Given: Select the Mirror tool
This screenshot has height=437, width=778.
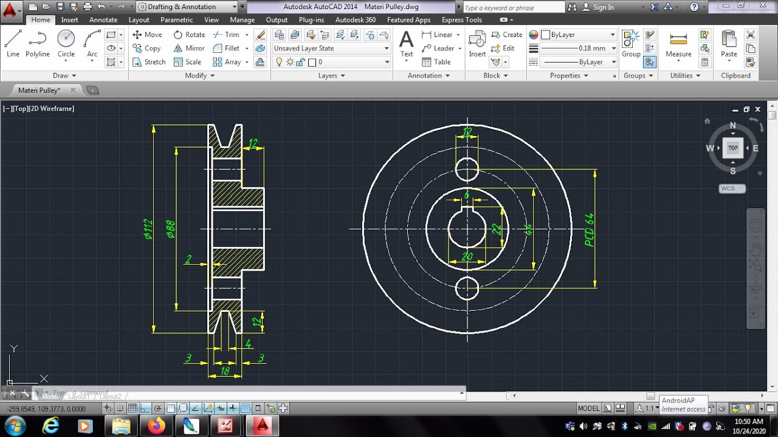Looking at the screenshot, I should click(x=189, y=49).
